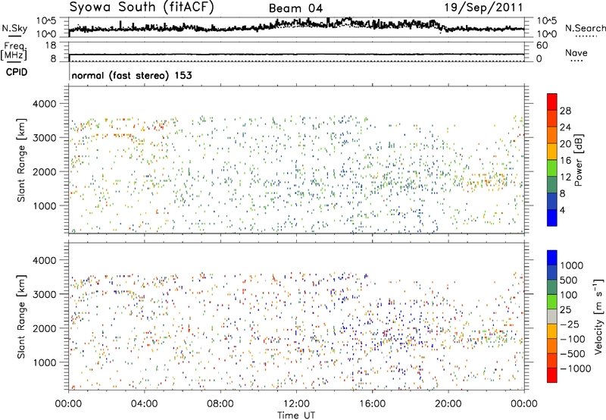Click the date '19/Sep/2011'

pos(483,7)
